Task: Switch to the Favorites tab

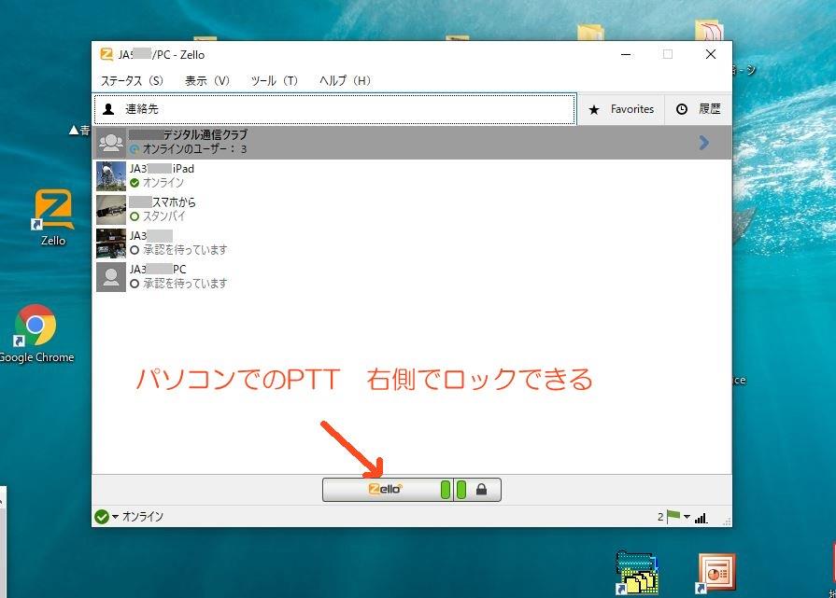Action: pos(621,109)
